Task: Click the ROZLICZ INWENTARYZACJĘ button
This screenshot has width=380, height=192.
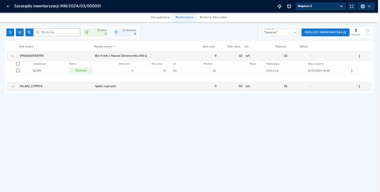Action: tap(325, 33)
